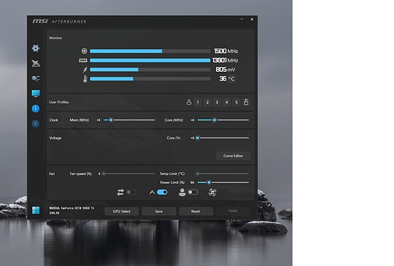Click the User Profiles label
394x266 pixels.
point(59,102)
